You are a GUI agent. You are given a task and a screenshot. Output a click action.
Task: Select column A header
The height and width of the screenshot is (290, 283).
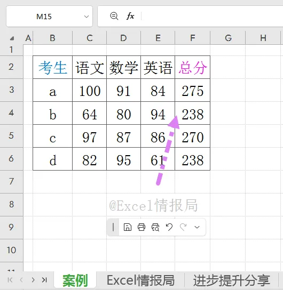coord(28,38)
